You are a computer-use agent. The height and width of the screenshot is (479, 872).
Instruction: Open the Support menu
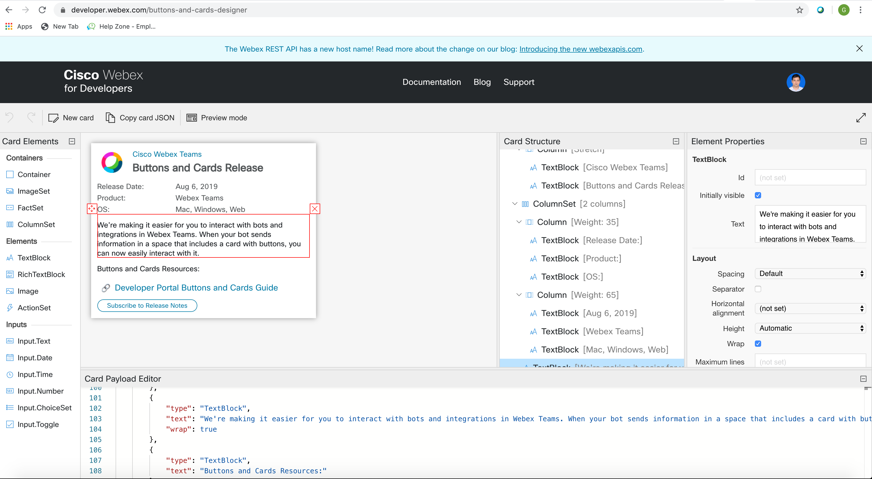[x=519, y=82]
